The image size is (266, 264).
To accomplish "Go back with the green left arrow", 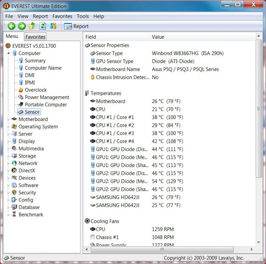I will tap(12, 26).
